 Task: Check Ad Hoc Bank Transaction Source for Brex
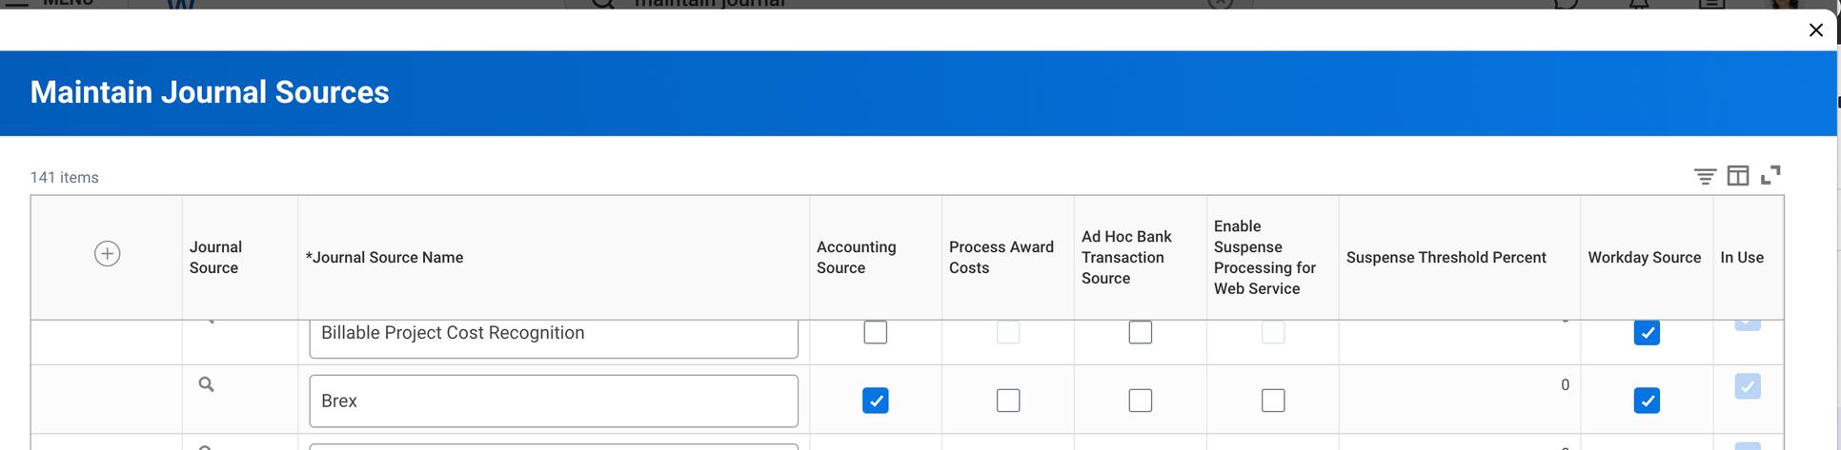(1140, 401)
